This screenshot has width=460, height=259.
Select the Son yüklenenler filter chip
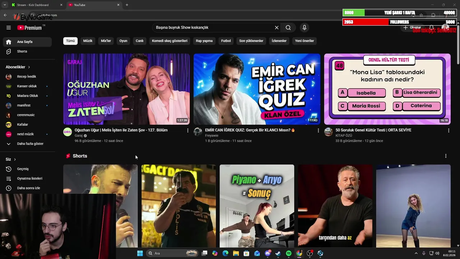251,41
